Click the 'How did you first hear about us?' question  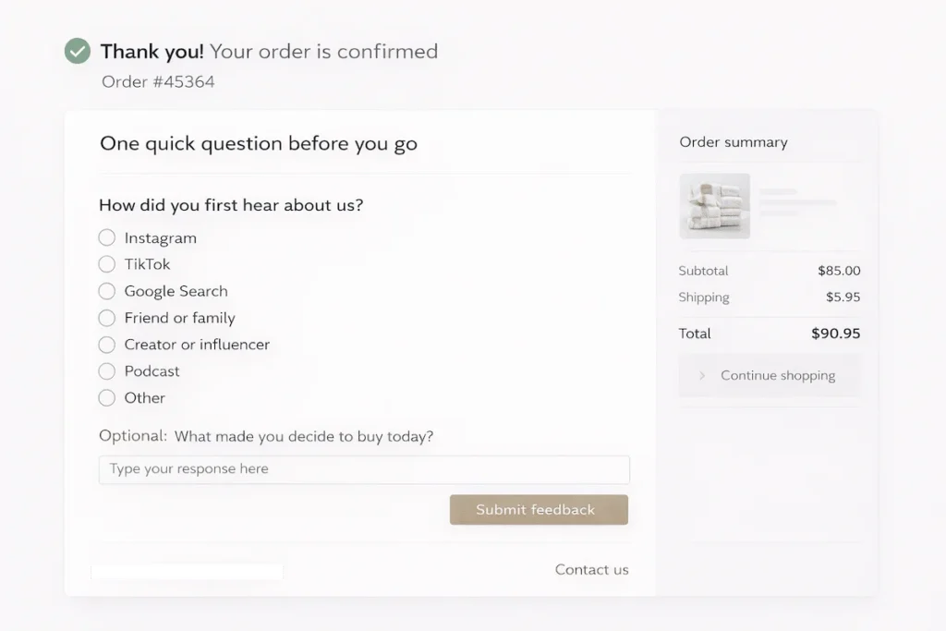tap(231, 205)
